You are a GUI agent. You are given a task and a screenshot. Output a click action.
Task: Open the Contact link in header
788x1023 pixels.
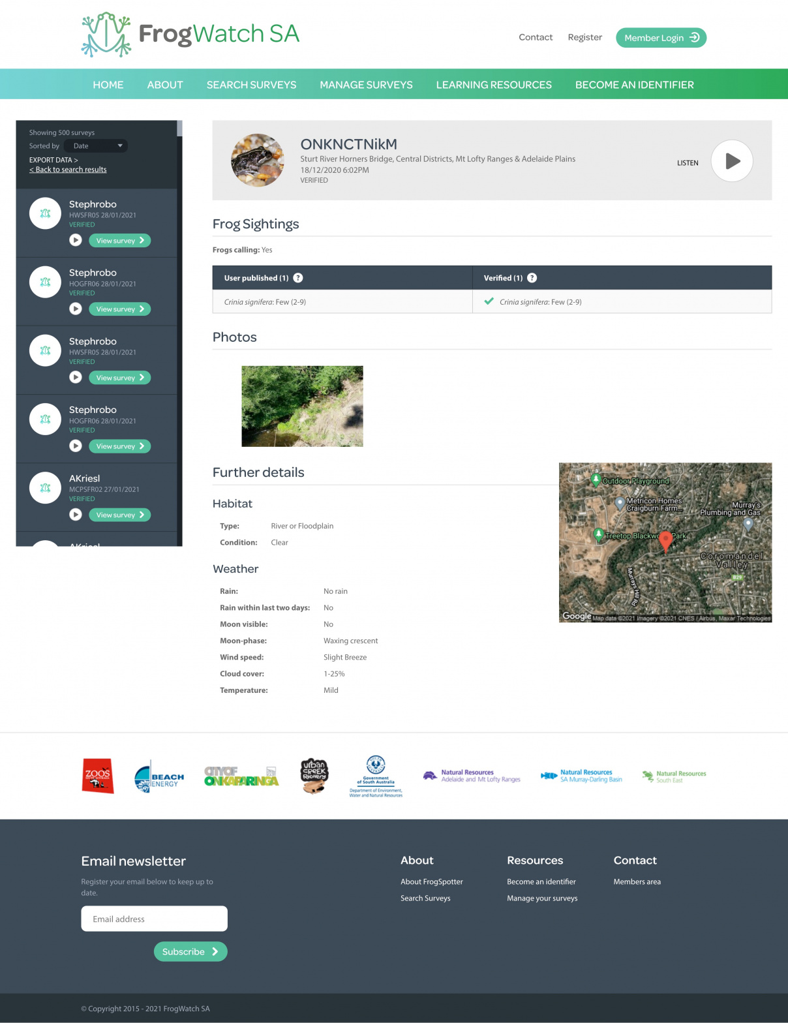[x=536, y=37]
